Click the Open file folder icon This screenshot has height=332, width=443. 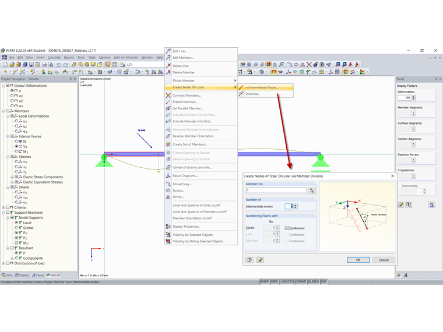click(x=12, y=65)
